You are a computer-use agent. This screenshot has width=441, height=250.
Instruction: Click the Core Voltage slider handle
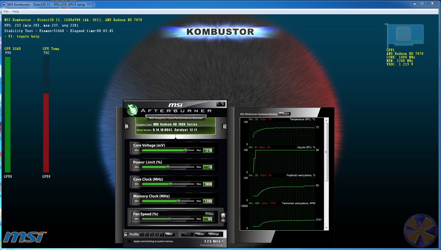186,150
